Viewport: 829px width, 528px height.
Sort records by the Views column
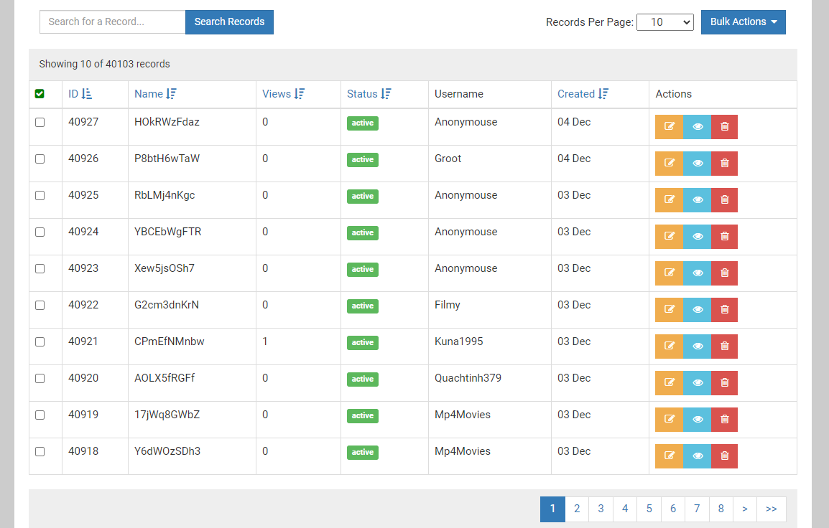pos(300,93)
